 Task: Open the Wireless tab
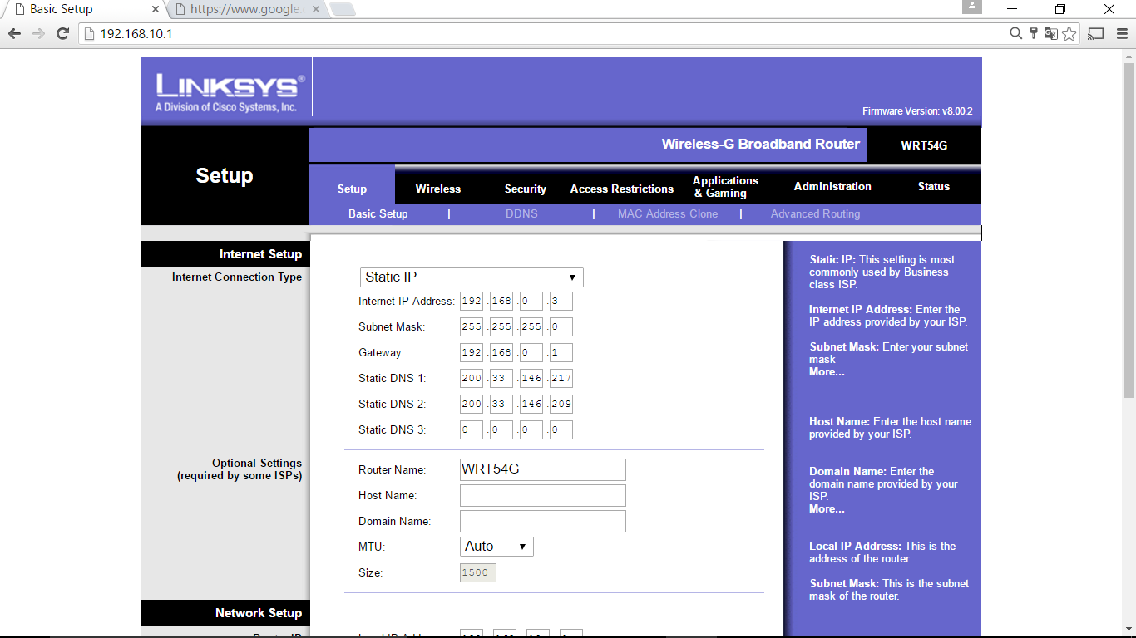pos(438,189)
